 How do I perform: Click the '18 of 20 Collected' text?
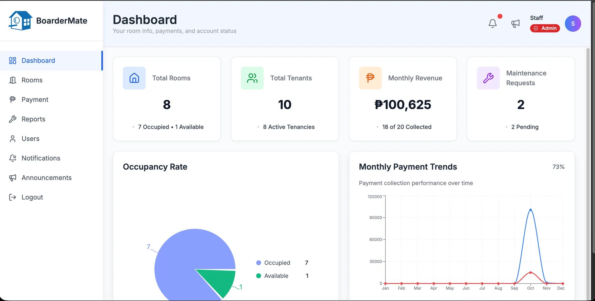[407, 127]
